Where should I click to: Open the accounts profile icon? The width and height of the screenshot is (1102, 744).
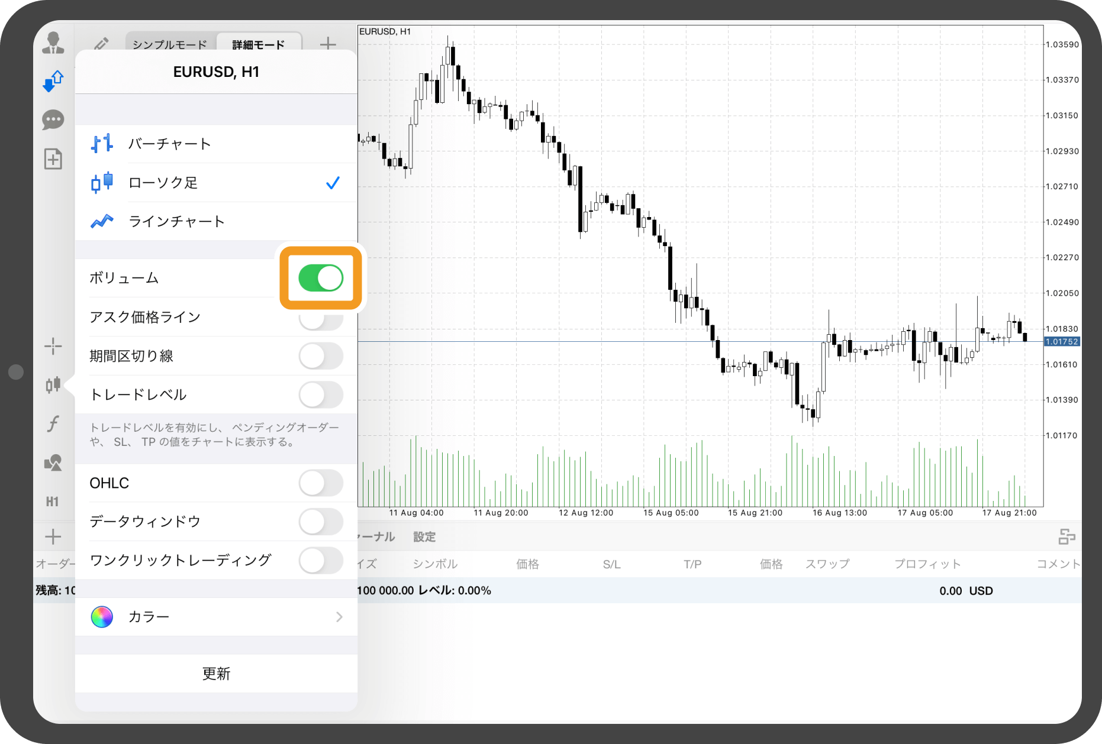tap(53, 43)
